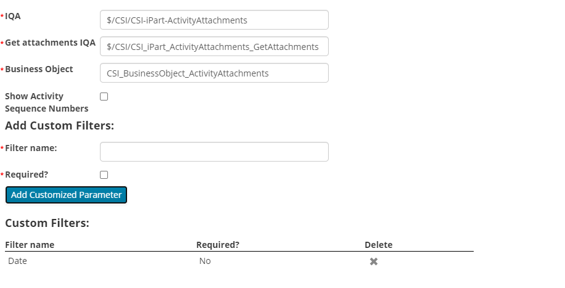Click the empty Filter name input box
565x288 pixels.
click(x=214, y=152)
